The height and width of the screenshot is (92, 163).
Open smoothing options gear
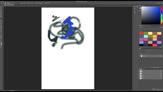46,3
